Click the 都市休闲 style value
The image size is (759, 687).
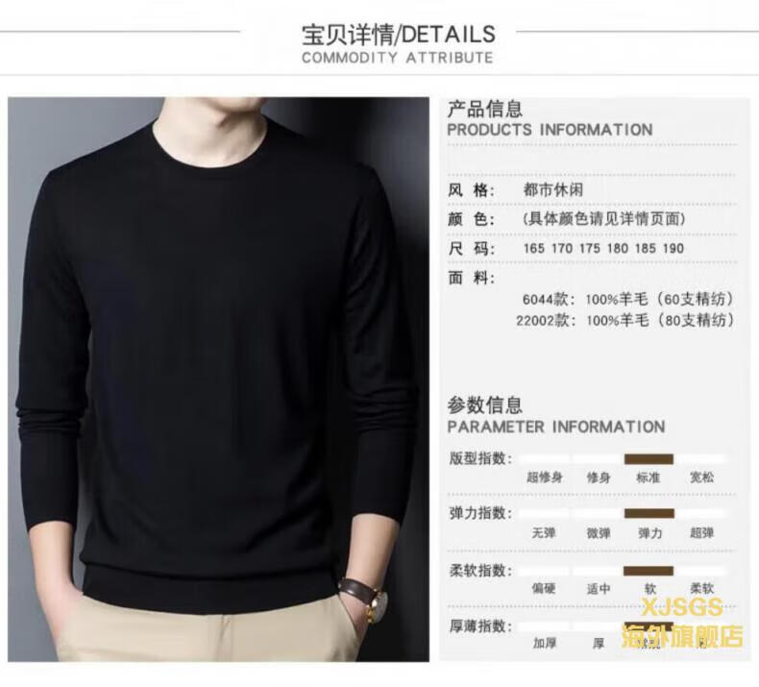pos(552,190)
